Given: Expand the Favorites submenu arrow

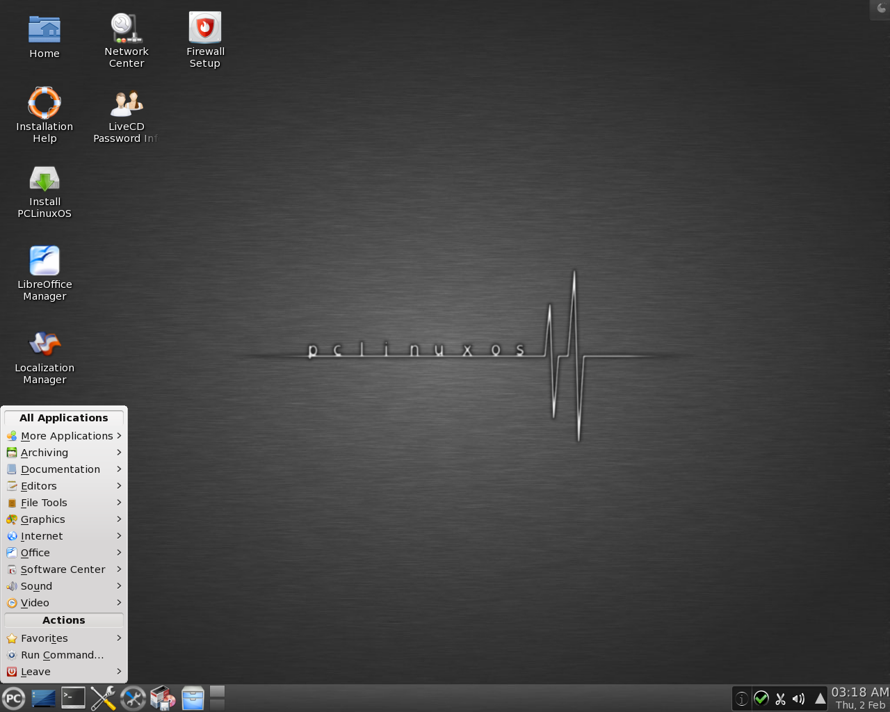Looking at the screenshot, I should pyautogui.click(x=119, y=638).
